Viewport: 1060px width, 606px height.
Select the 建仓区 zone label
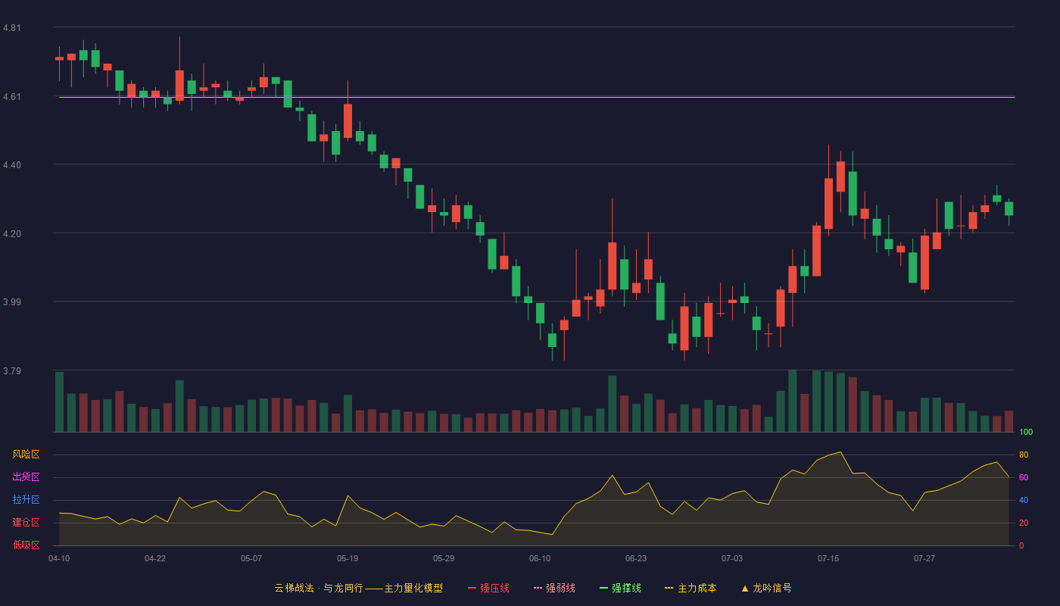[26, 523]
